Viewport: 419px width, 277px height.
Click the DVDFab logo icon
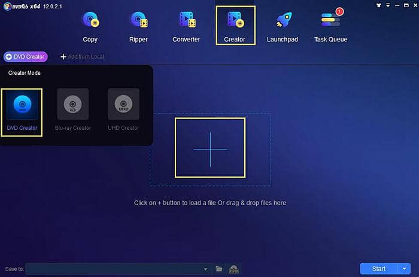pyautogui.click(x=7, y=6)
